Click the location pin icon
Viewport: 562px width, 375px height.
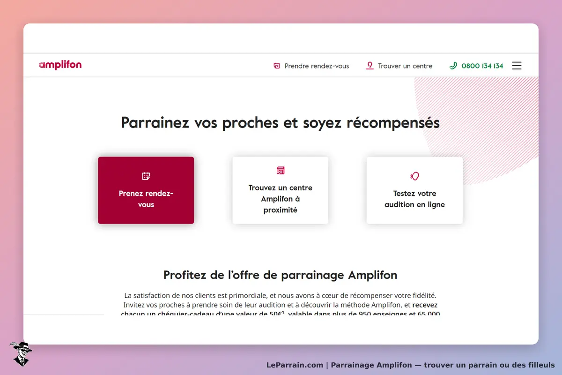coord(370,66)
